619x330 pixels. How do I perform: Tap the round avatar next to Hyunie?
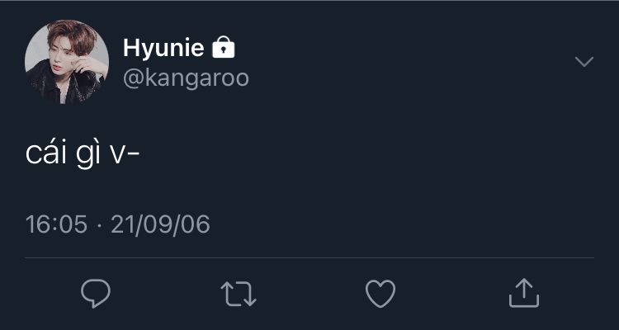(x=67, y=62)
